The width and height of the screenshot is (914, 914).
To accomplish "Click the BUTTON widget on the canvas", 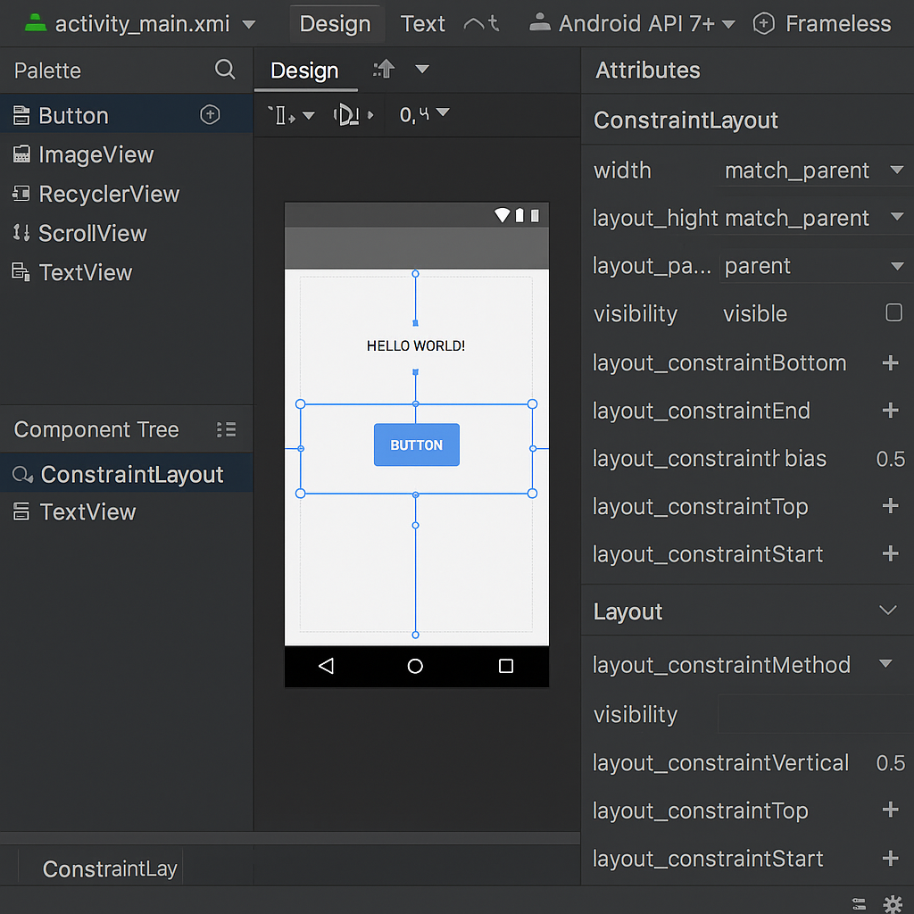I will [416, 444].
